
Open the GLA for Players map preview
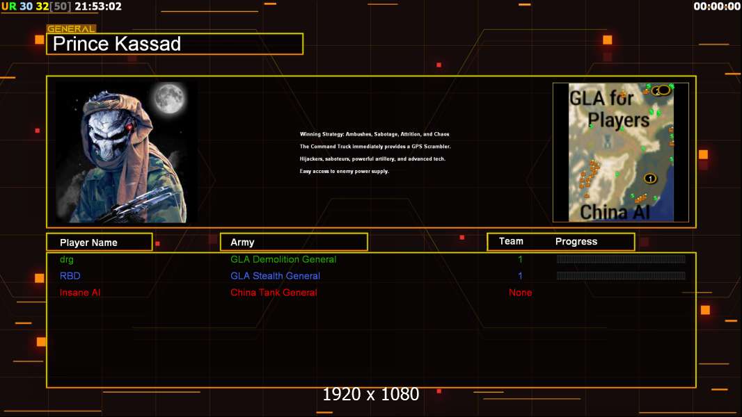621,152
